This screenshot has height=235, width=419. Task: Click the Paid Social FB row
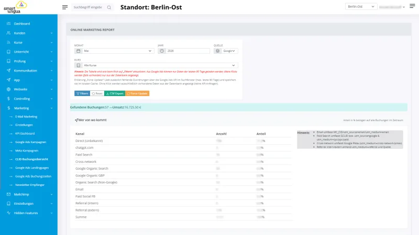point(183,196)
